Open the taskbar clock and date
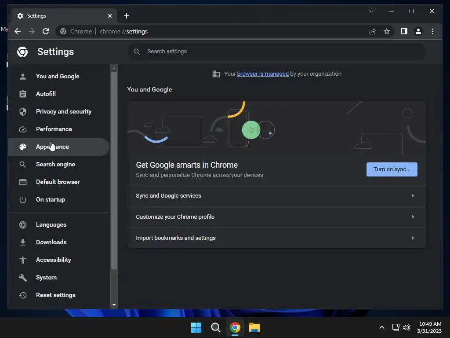This screenshot has width=450, height=338. pos(429,327)
